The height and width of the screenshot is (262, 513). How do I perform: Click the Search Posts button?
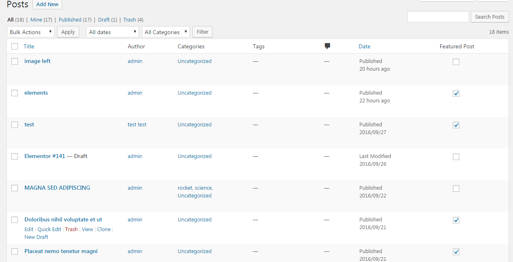pos(490,17)
